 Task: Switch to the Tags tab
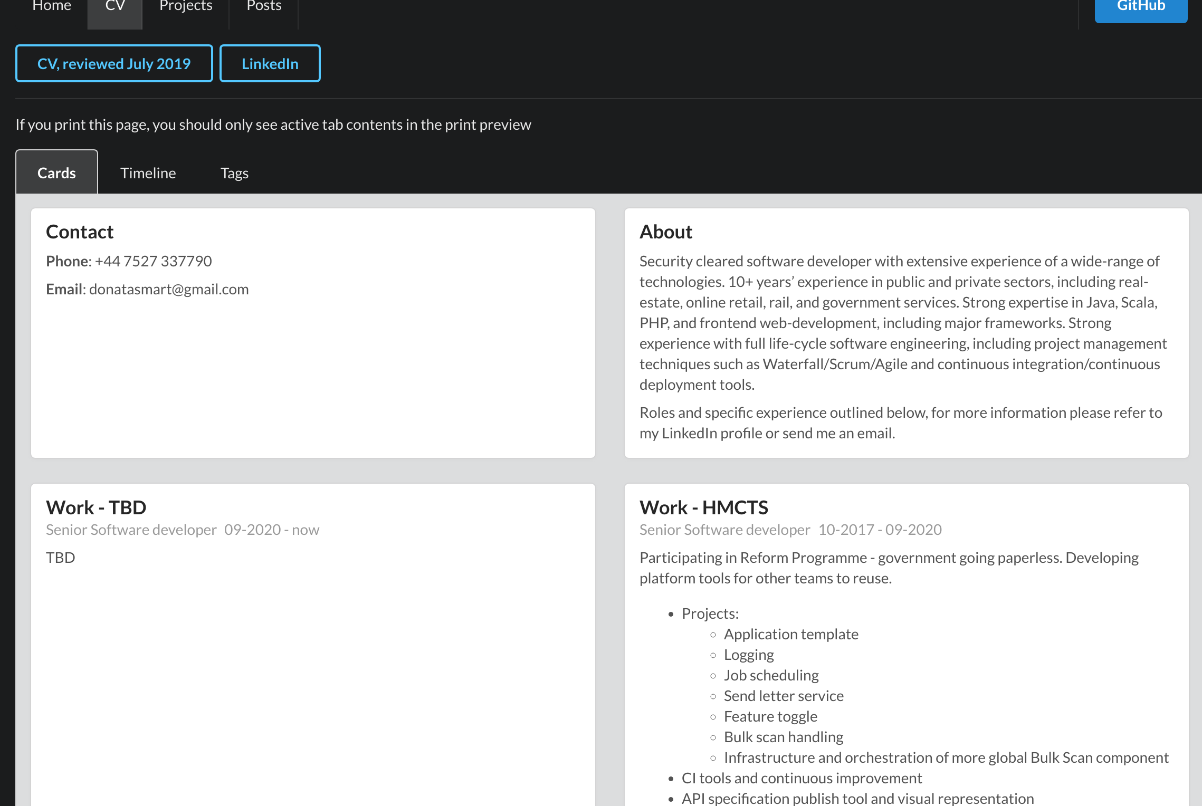pyautogui.click(x=234, y=172)
